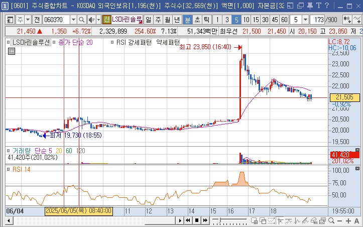The width and height of the screenshot is (363, 227).
Task: Click the bottom toolbar zoom magnifier icon
Action: [x=331, y=220]
